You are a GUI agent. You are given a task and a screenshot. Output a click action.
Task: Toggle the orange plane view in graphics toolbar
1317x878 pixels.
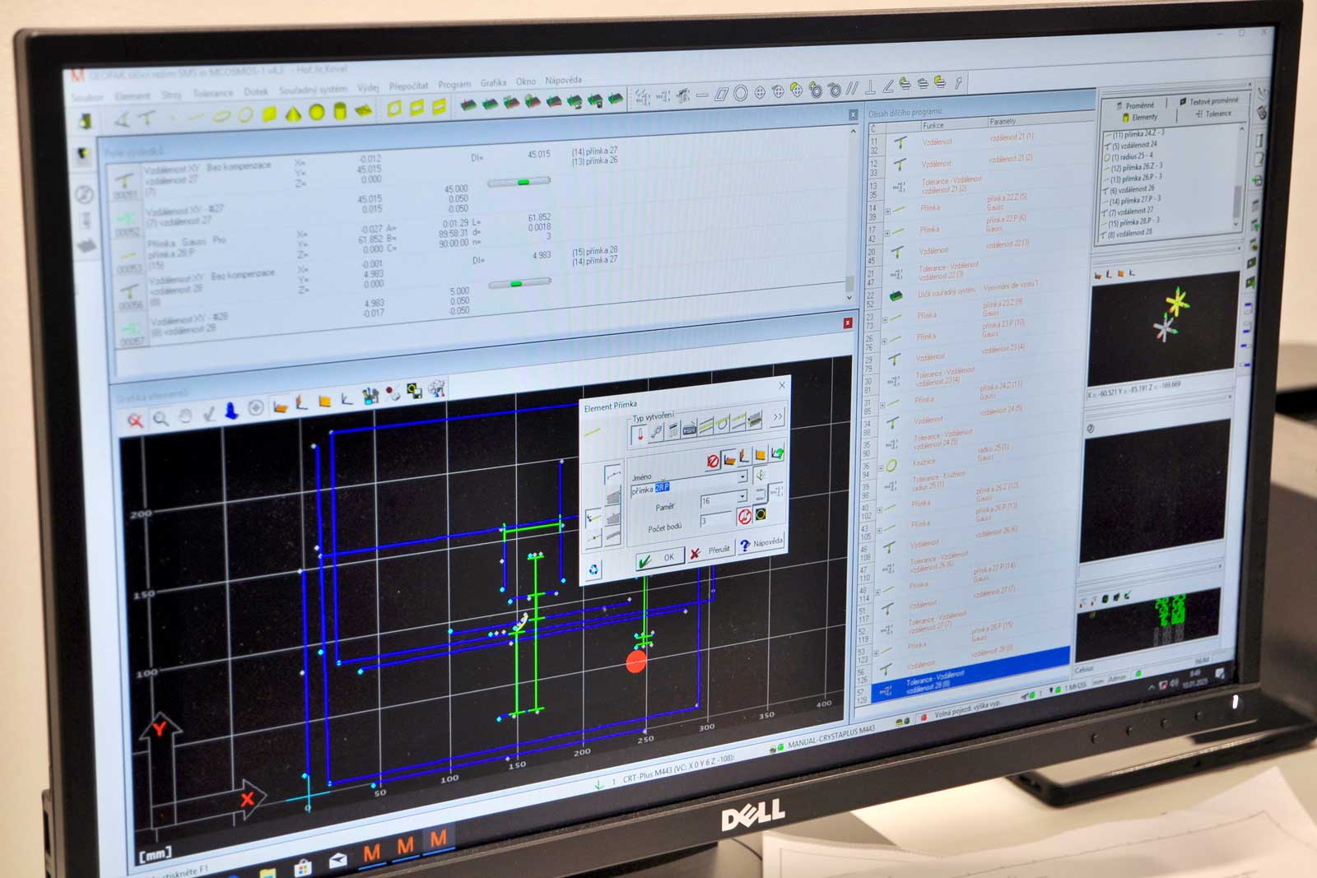[x=280, y=406]
